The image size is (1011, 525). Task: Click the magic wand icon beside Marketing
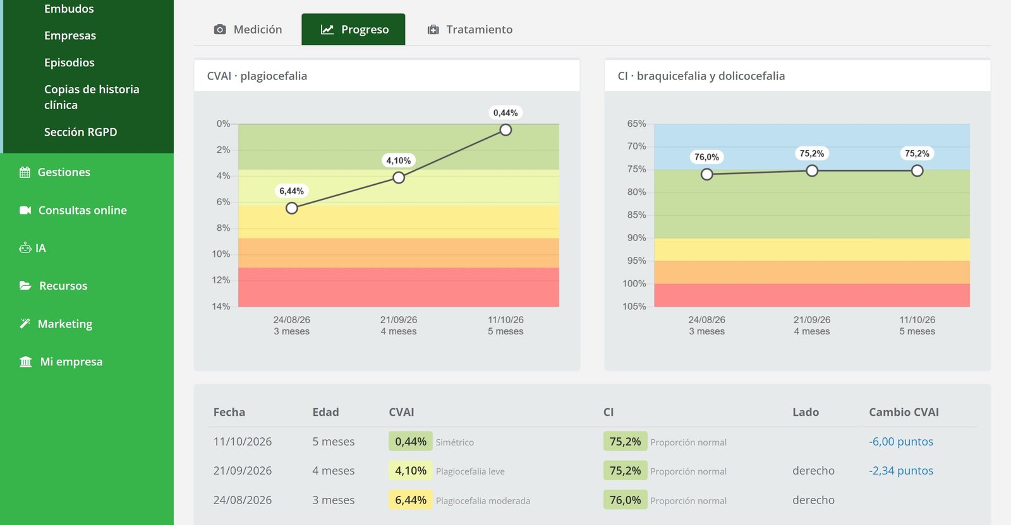coord(25,324)
